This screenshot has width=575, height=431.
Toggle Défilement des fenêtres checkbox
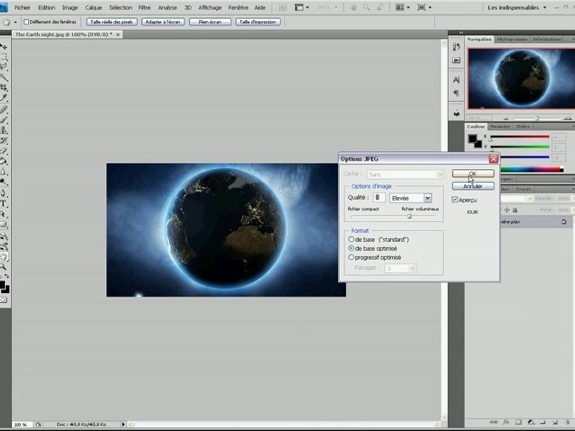(26, 22)
